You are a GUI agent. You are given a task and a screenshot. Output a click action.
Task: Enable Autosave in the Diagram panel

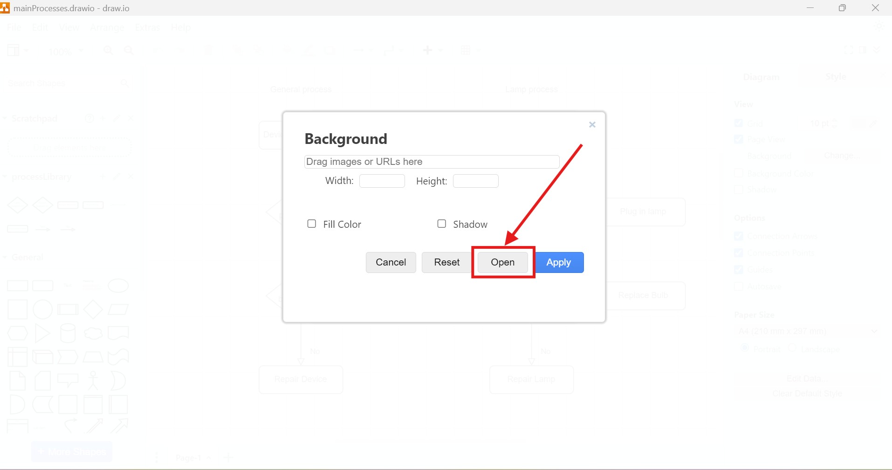pos(739,286)
